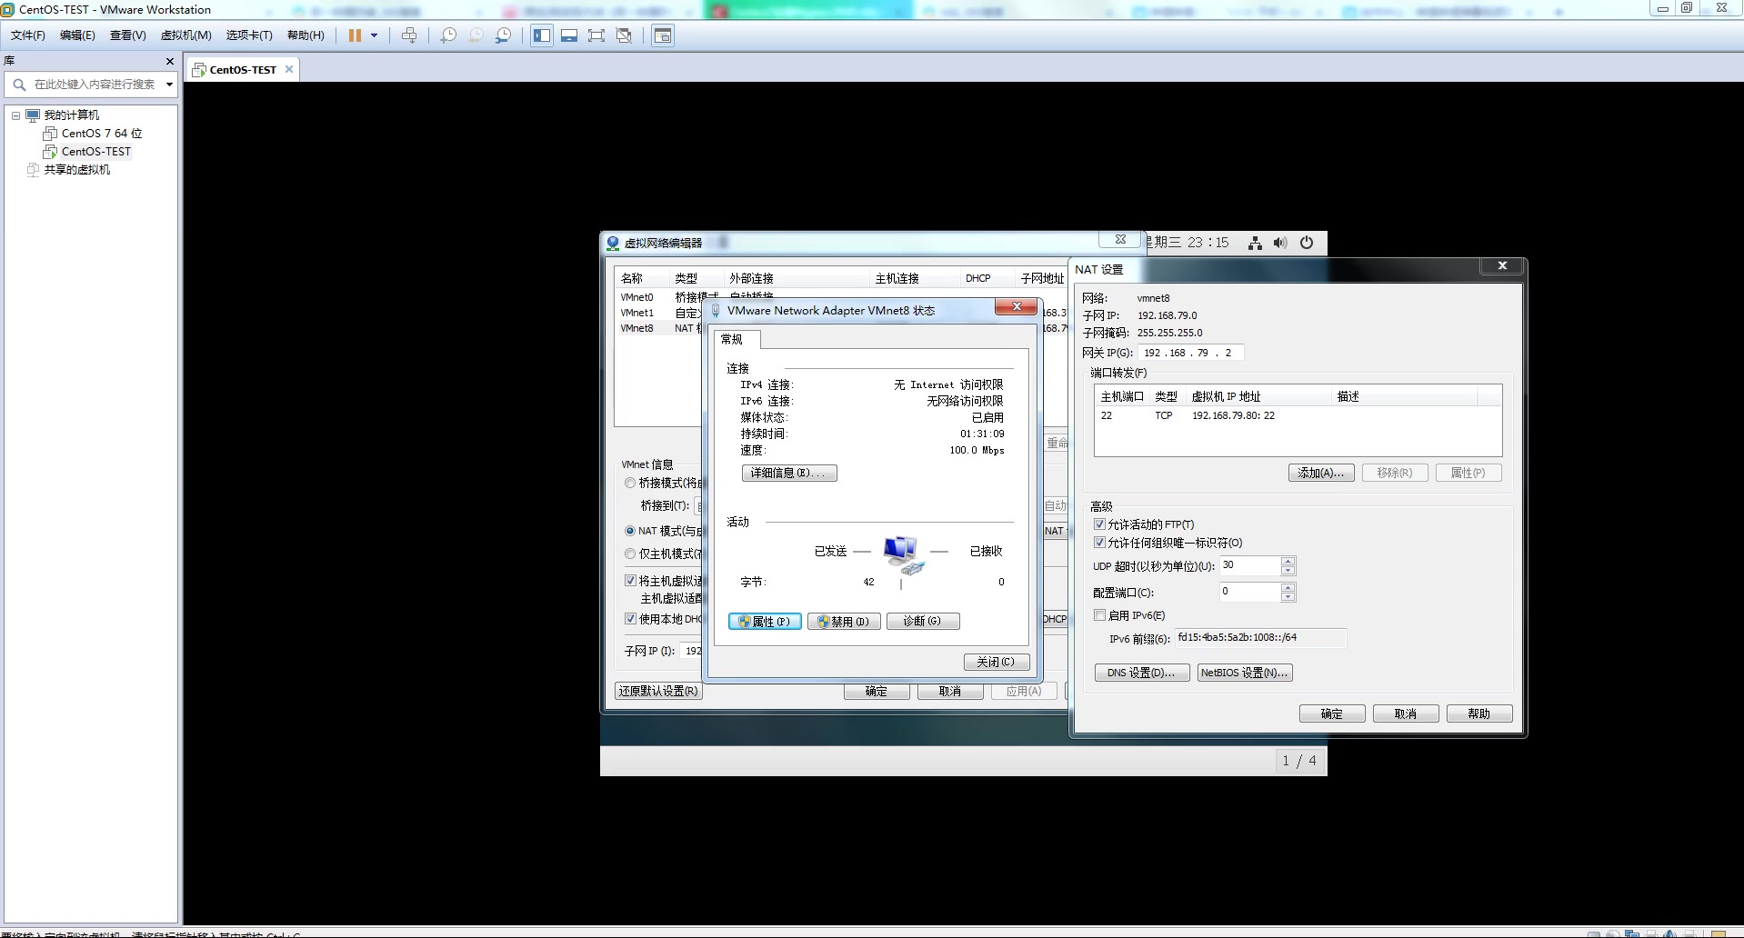Open the 文件(F) menu
The height and width of the screenshot is (938, 1744).
[x=27, y=35]
